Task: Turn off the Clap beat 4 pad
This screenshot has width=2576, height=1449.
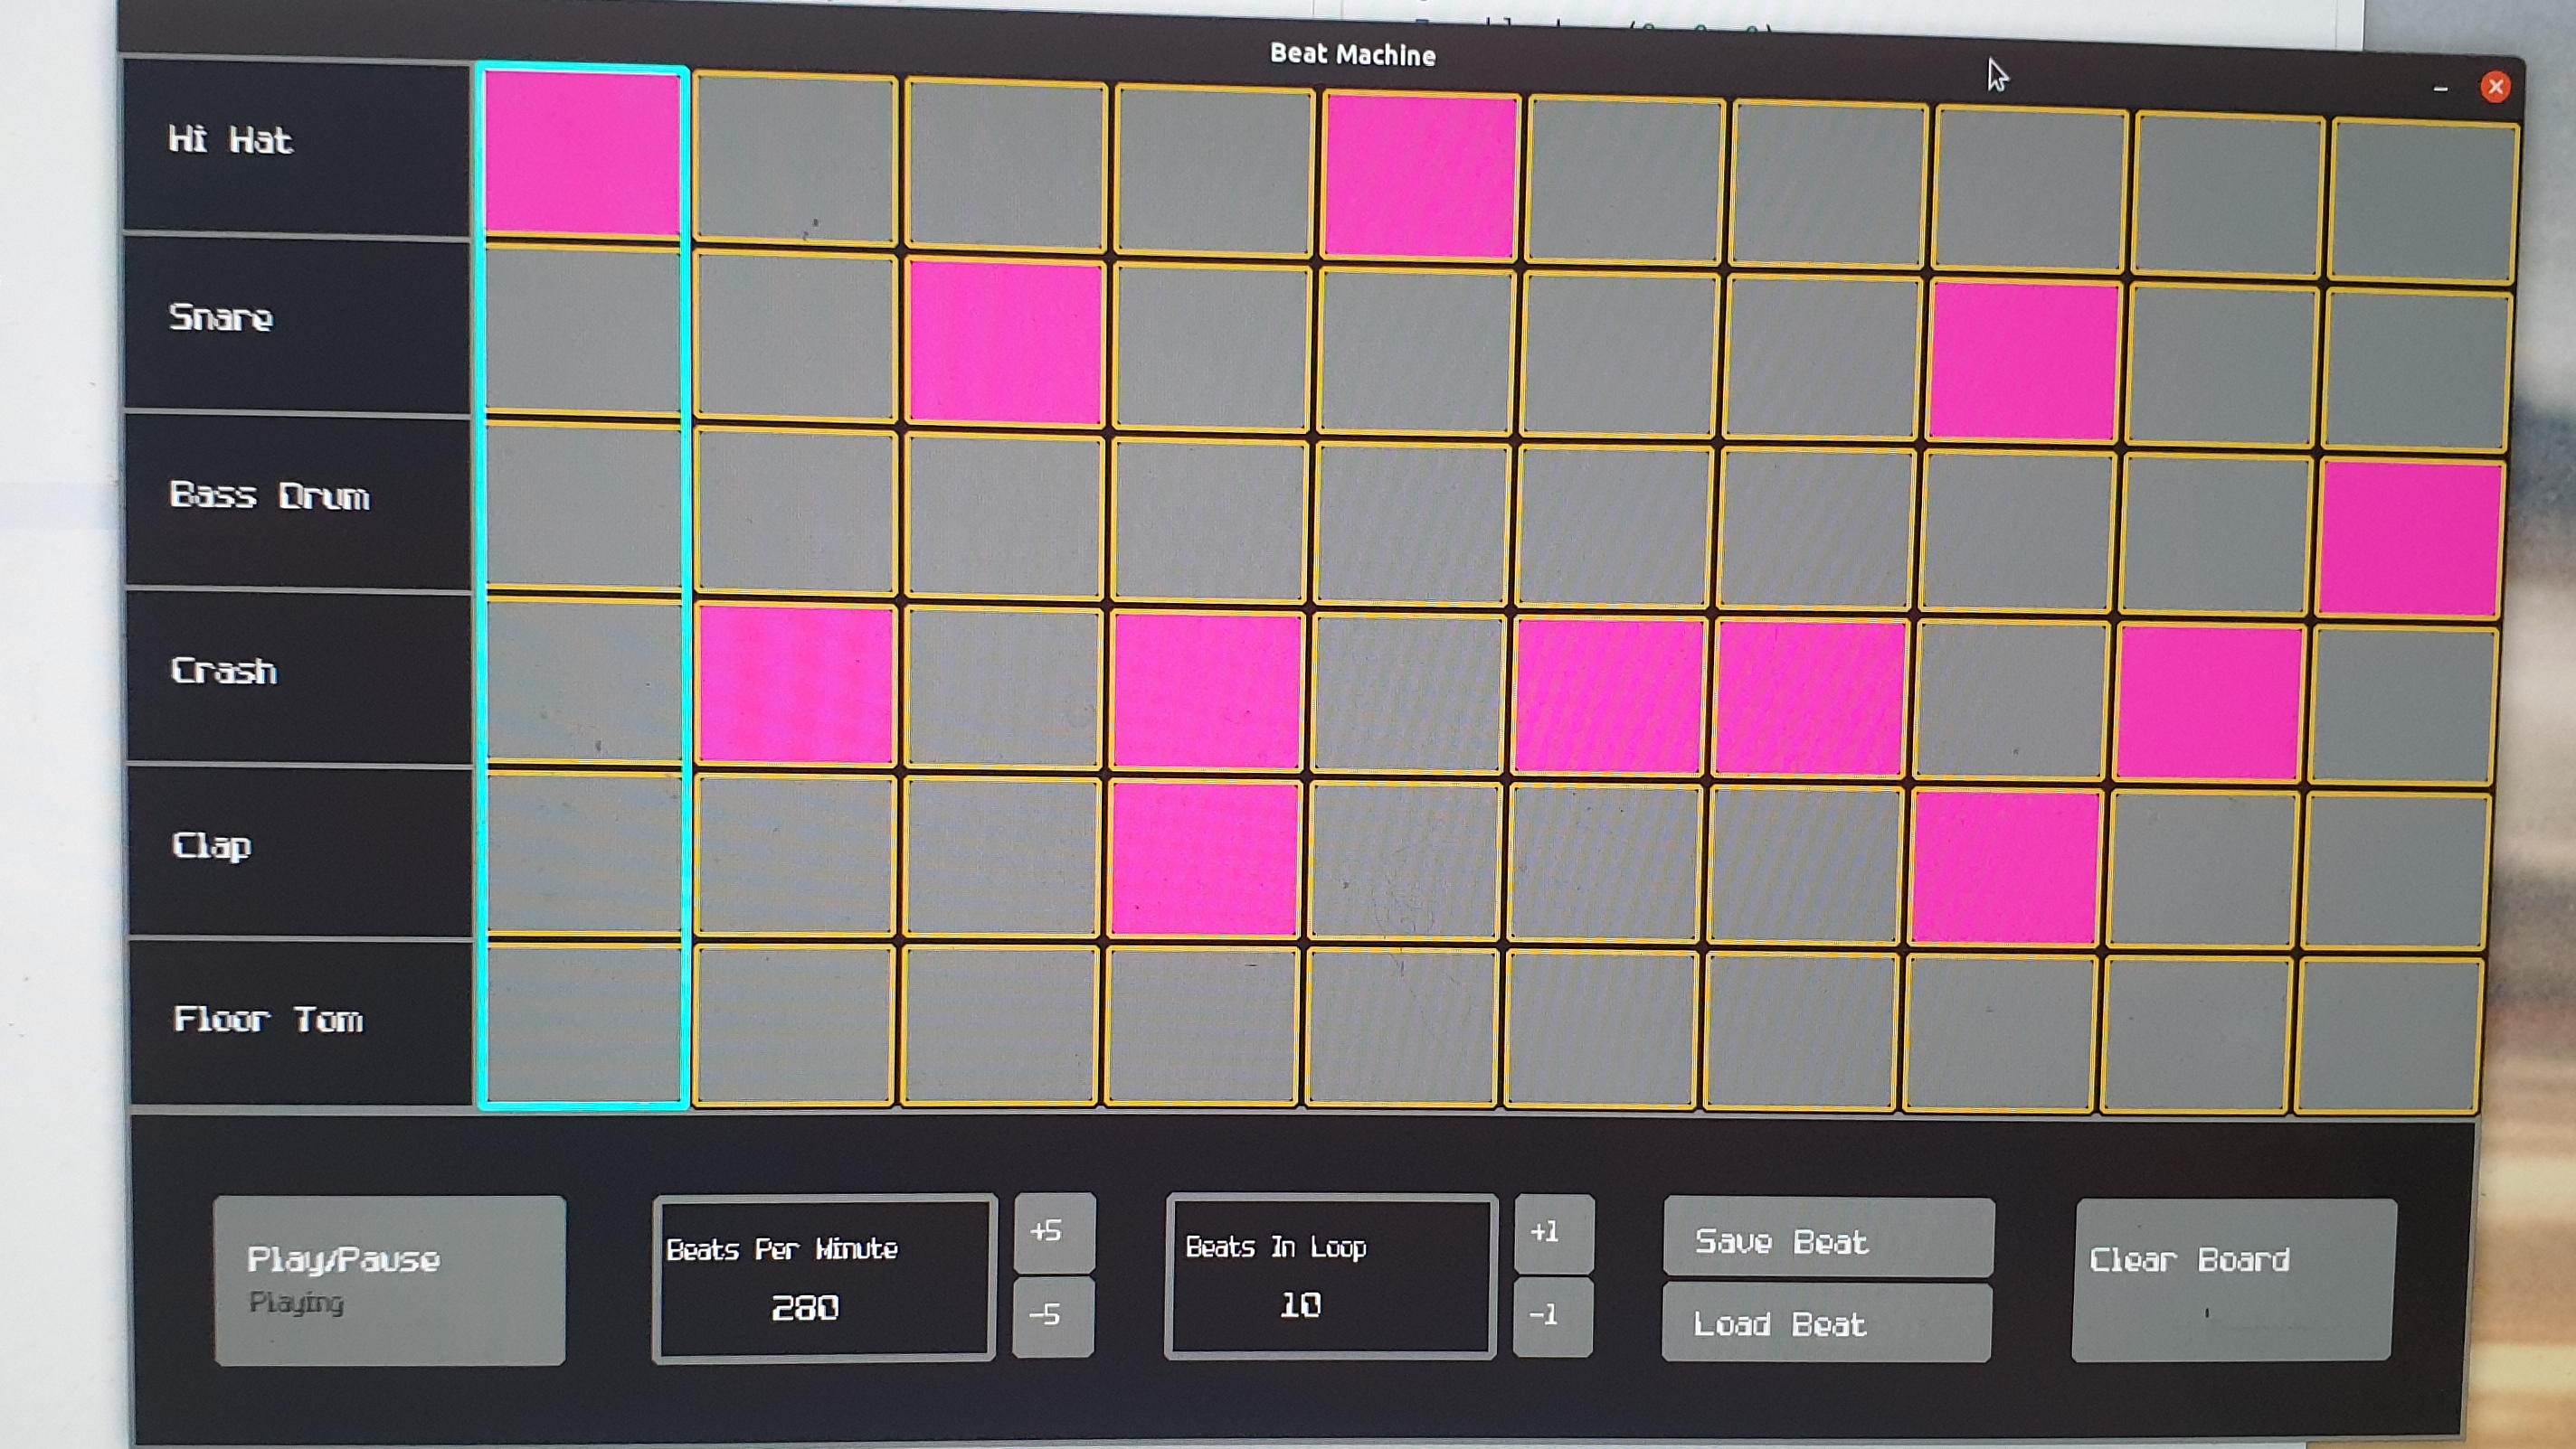Action: (x=1204, y=860)
